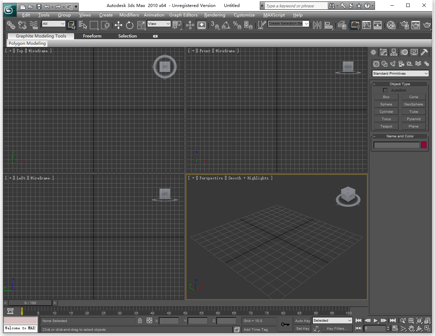Toggle the Angle Snap tool
Image resolution: width=435 pixels, height=336 pixels.
tap(226, 25)
